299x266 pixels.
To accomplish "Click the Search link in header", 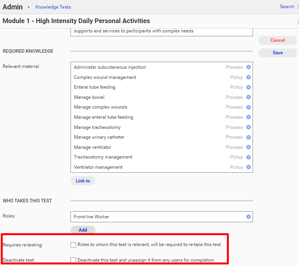I will 287,7.
